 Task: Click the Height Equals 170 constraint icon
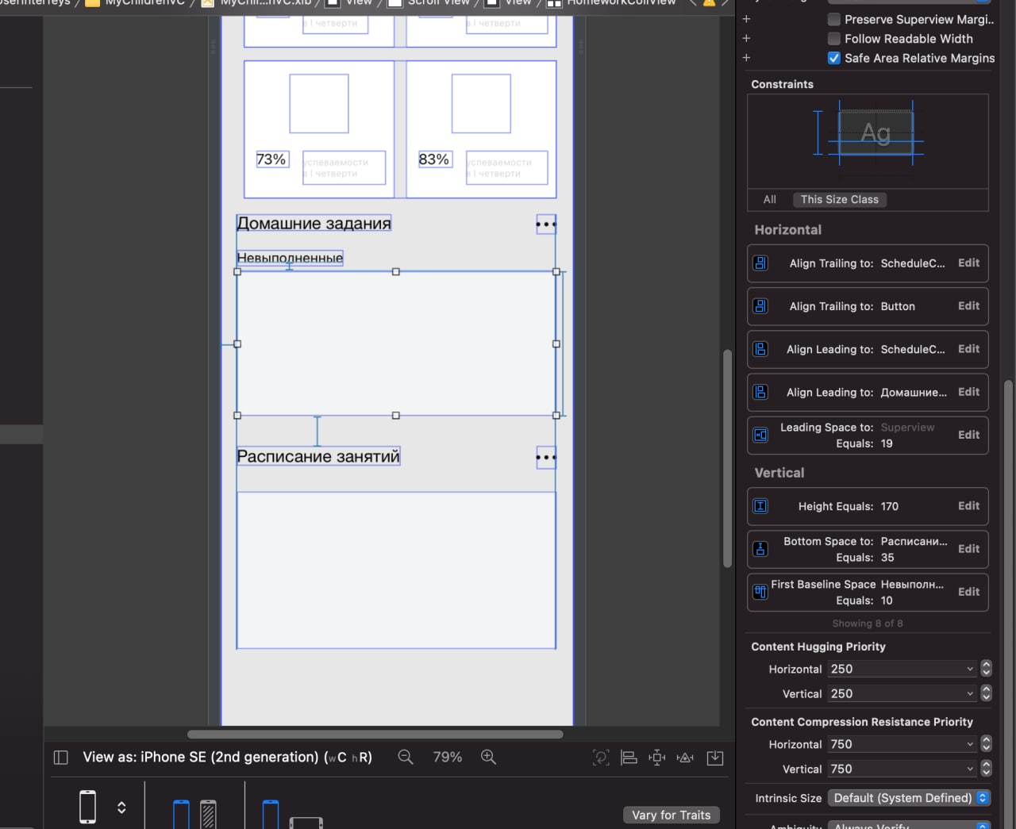tap(760, 506)
